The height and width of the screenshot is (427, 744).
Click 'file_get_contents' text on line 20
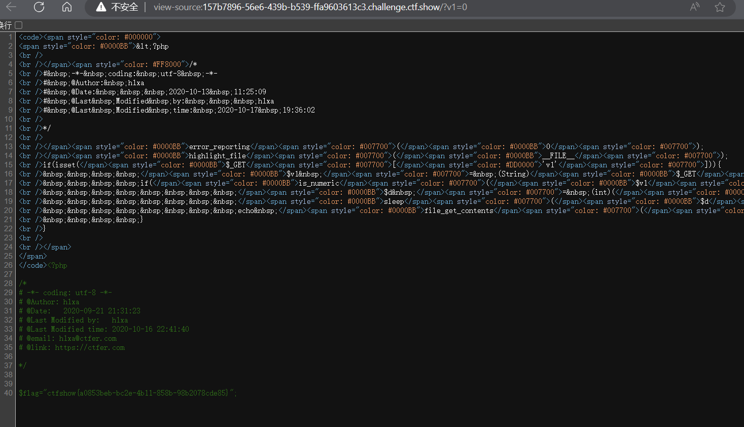pyautogui.click(x=459, y=210)
